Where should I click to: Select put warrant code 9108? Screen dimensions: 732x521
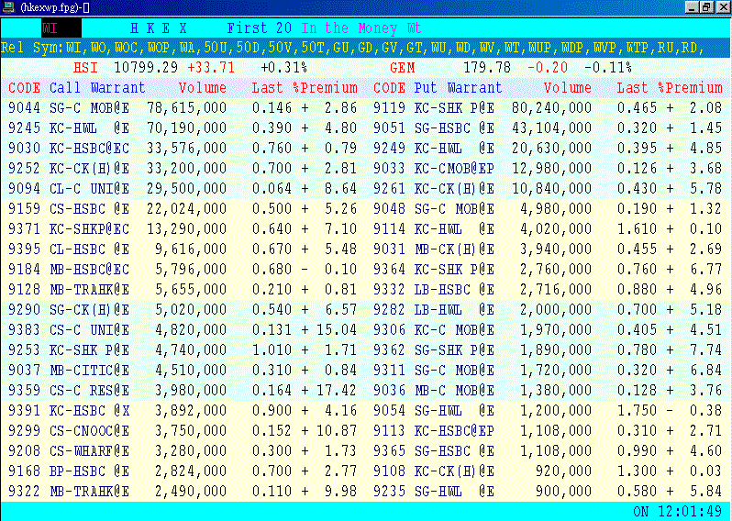(389, 471)
